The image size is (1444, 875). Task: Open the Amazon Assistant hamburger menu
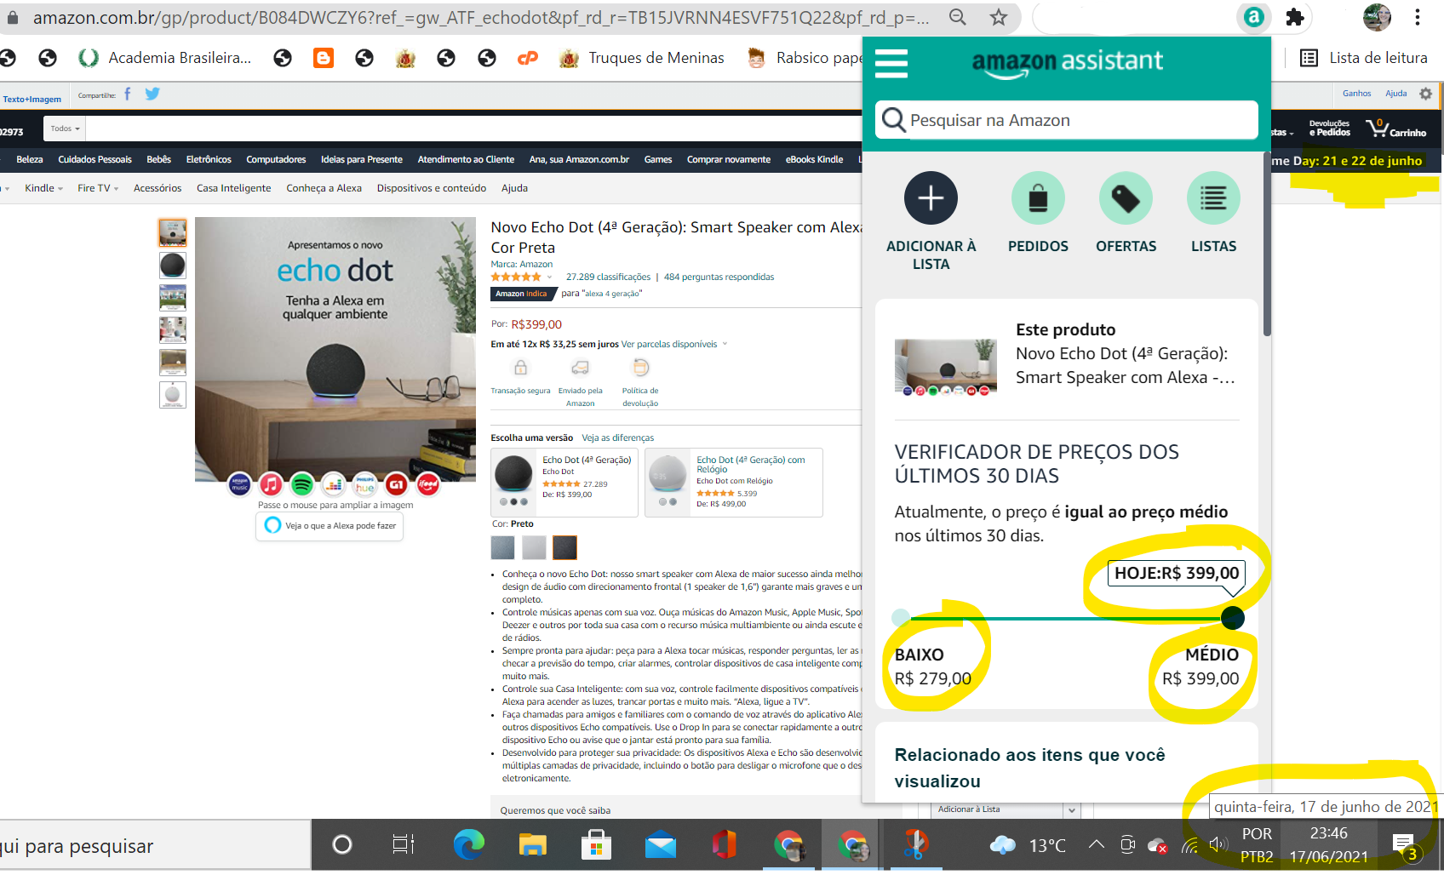point(891,63)
